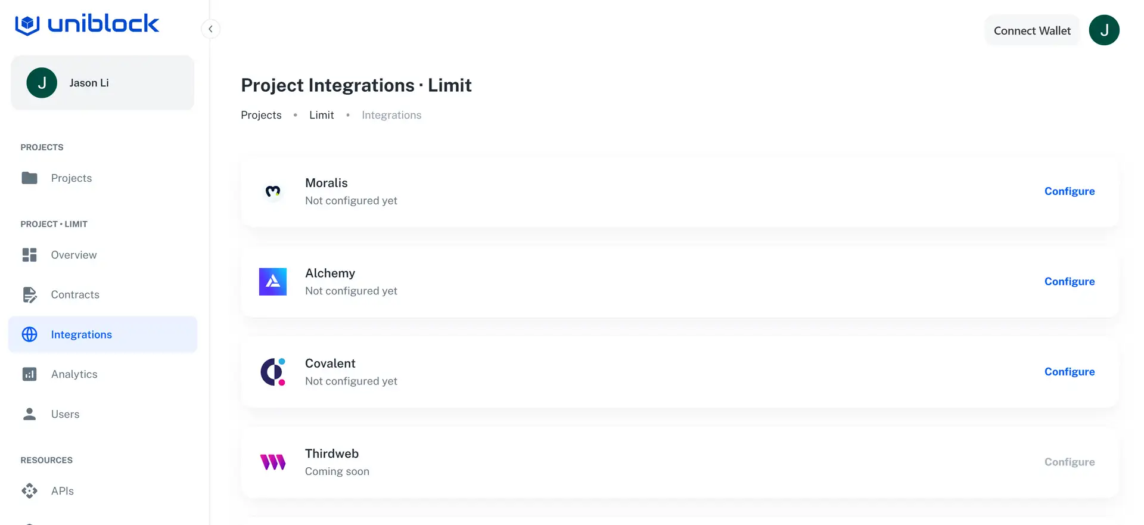
Task: Click the Alchemy logo icon
Action: coord(273,282)
